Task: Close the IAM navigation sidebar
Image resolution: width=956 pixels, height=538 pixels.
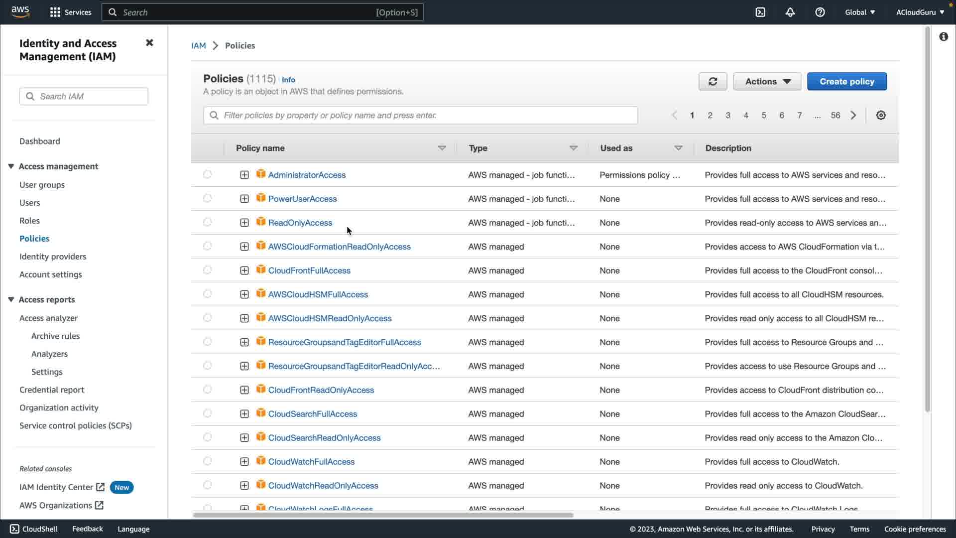Action: (x=149, y=43)
